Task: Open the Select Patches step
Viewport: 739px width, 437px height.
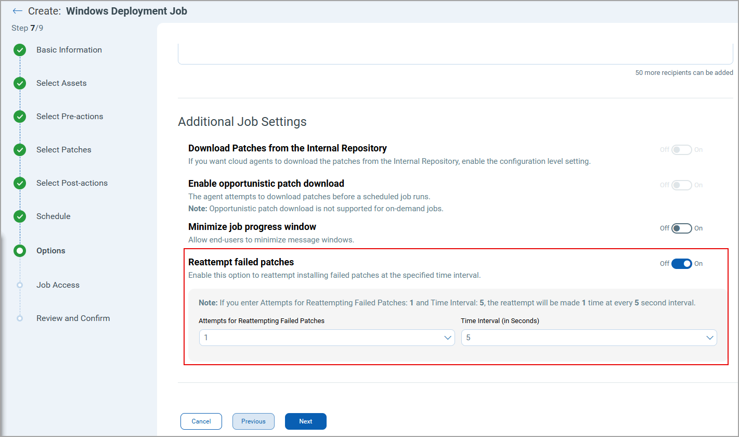Action: coord(64,150)
